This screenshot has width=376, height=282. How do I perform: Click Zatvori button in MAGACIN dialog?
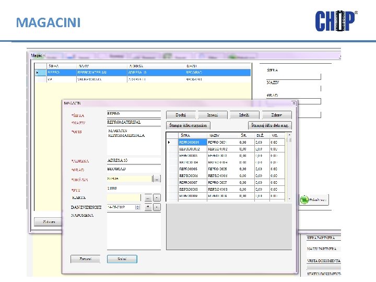tap(85, 259)
